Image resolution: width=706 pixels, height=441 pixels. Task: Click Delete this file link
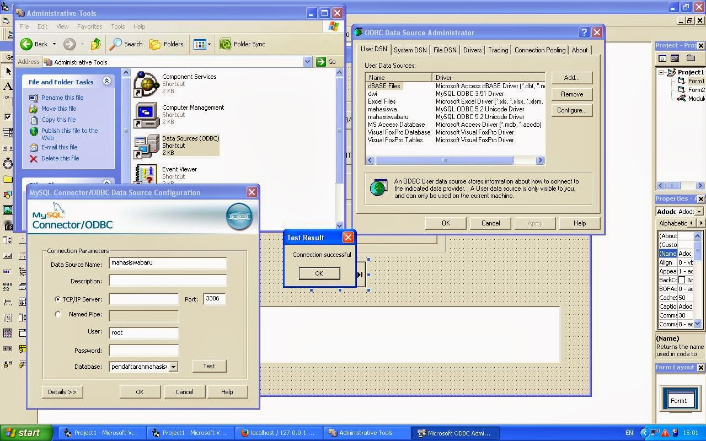tap(60, 158)
